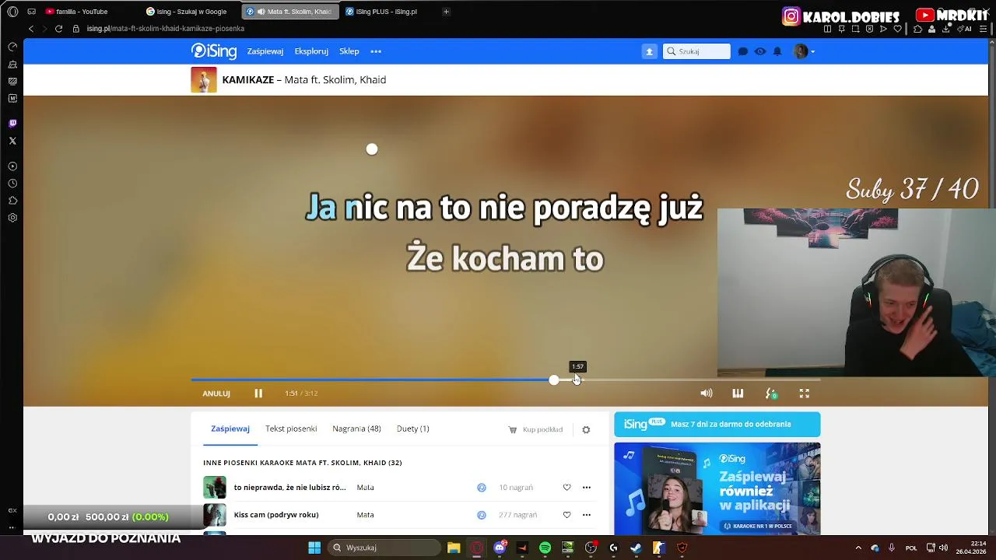996x560 pixels.
Task: Reload the page
Action: tap(58, 29)
